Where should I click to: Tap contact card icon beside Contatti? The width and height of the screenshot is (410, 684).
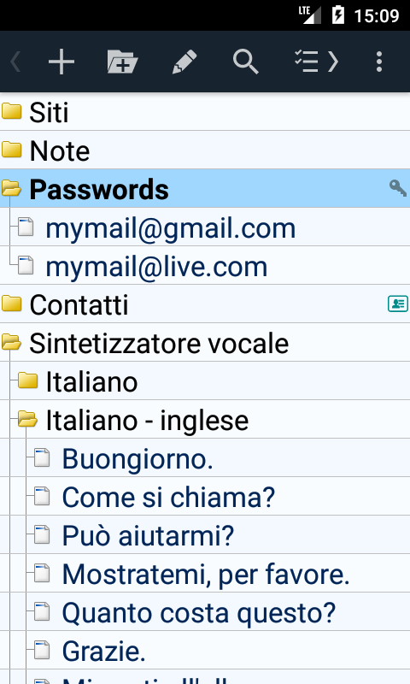click(398, 304)
